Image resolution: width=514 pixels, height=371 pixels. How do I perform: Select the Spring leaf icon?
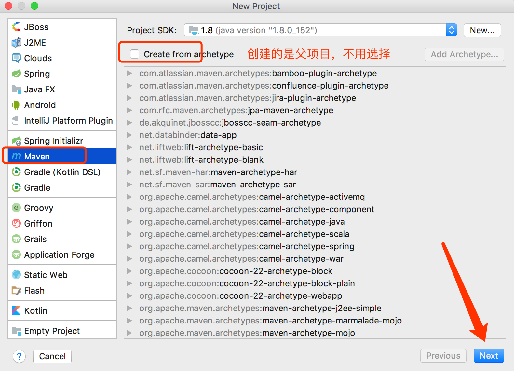tap(16, 74)
